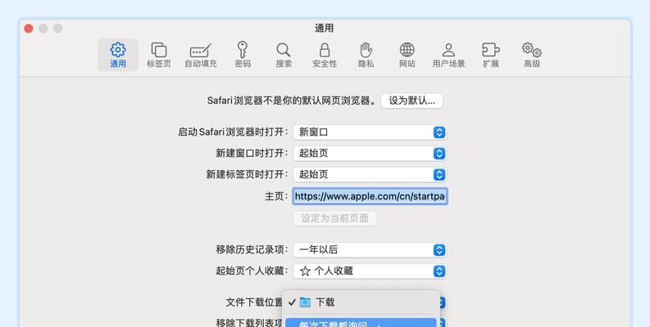Open the 起始页个人收藏 dropdown

(x=370, y=271)
